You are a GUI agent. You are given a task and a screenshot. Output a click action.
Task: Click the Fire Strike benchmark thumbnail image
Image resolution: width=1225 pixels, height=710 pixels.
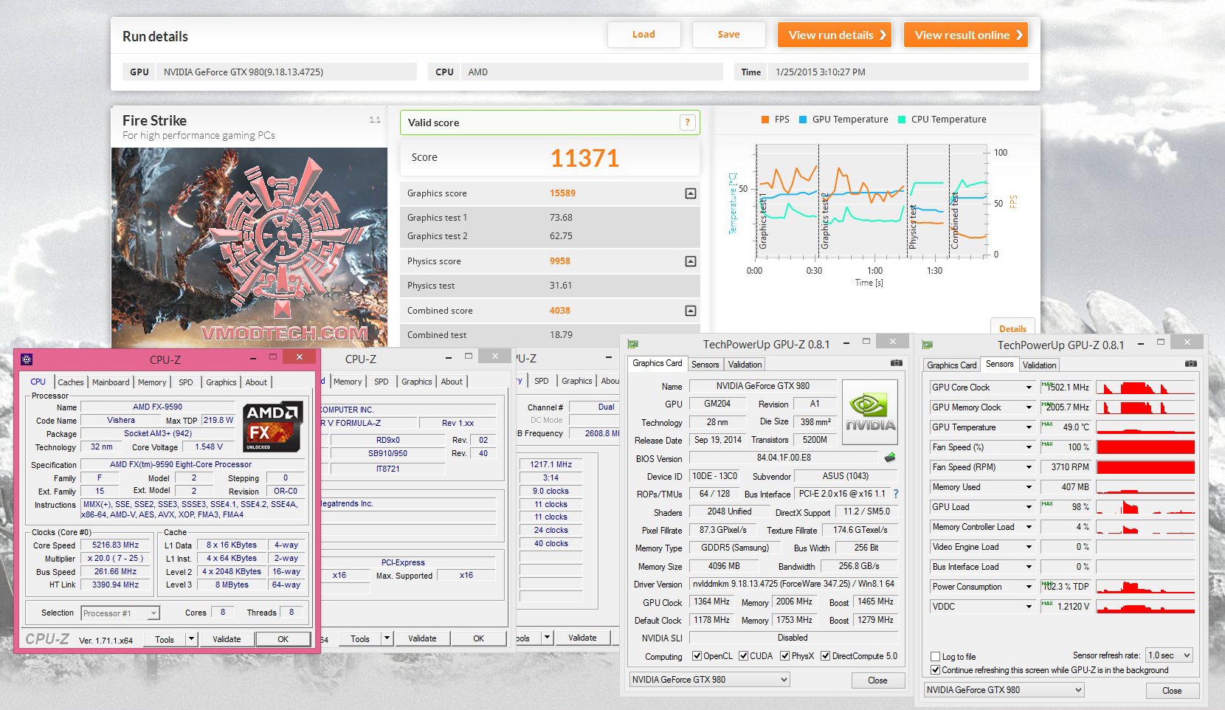click(249, 247)
